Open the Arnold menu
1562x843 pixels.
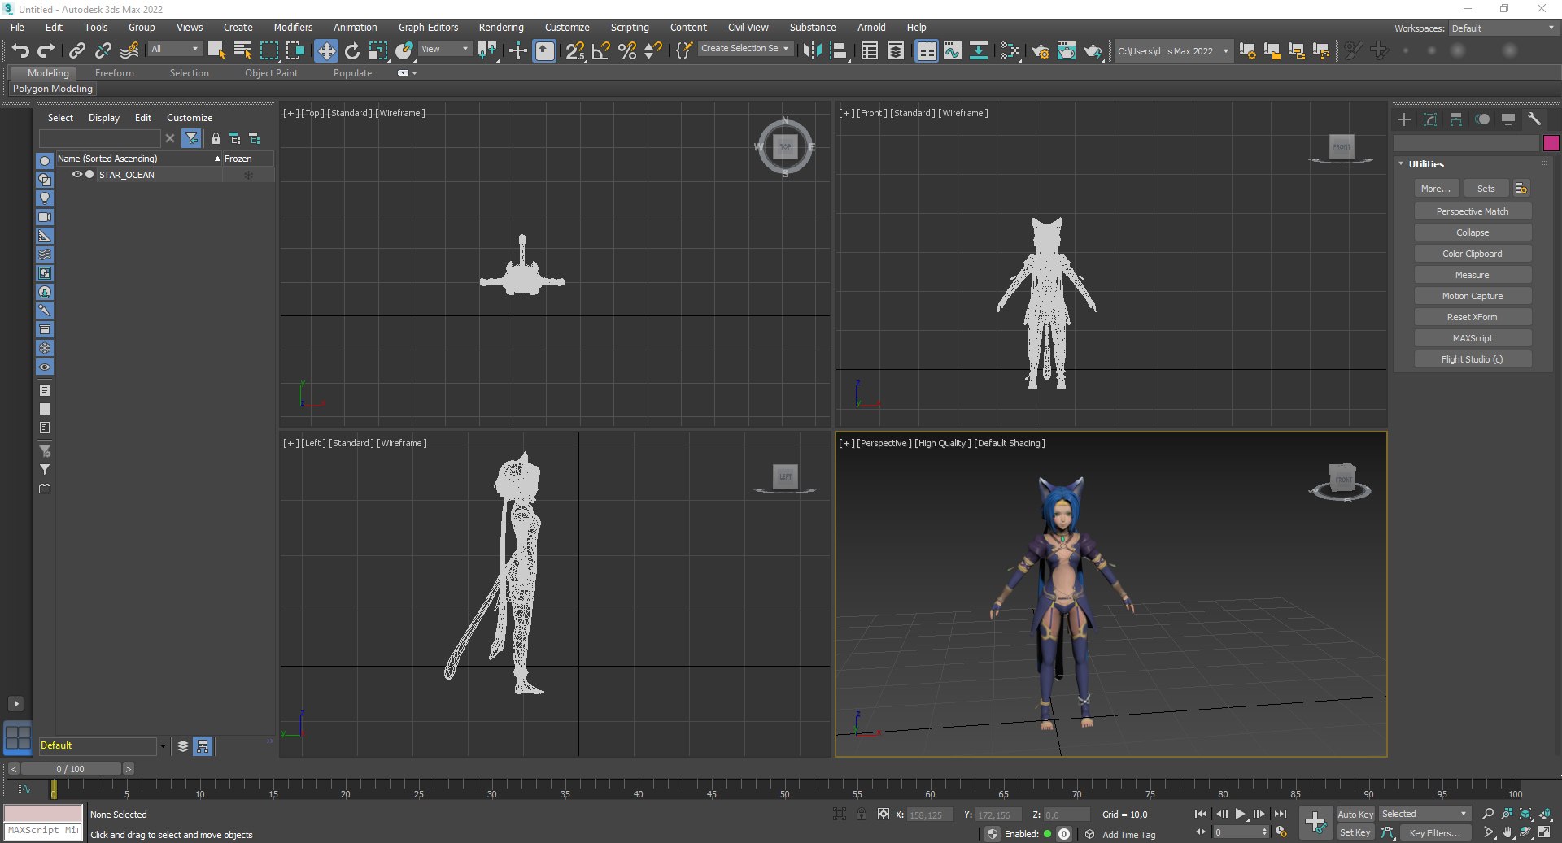871,28
